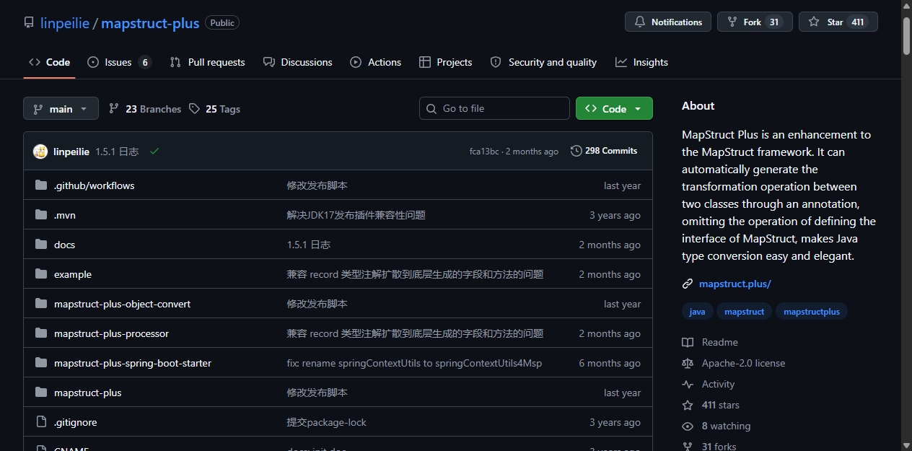Switch to the Code tab
912x451 pixels.
[49, 62]
